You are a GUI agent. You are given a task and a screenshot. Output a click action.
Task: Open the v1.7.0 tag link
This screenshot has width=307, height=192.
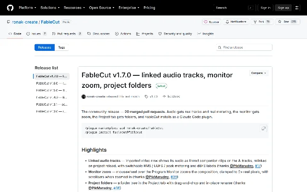point(151,96)
